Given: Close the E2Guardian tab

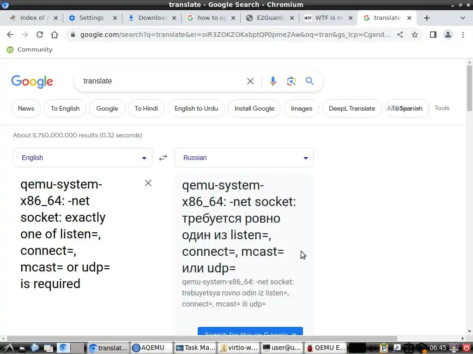Looking at the screenshot, I should pyautogui.click(x=292, y=18).
